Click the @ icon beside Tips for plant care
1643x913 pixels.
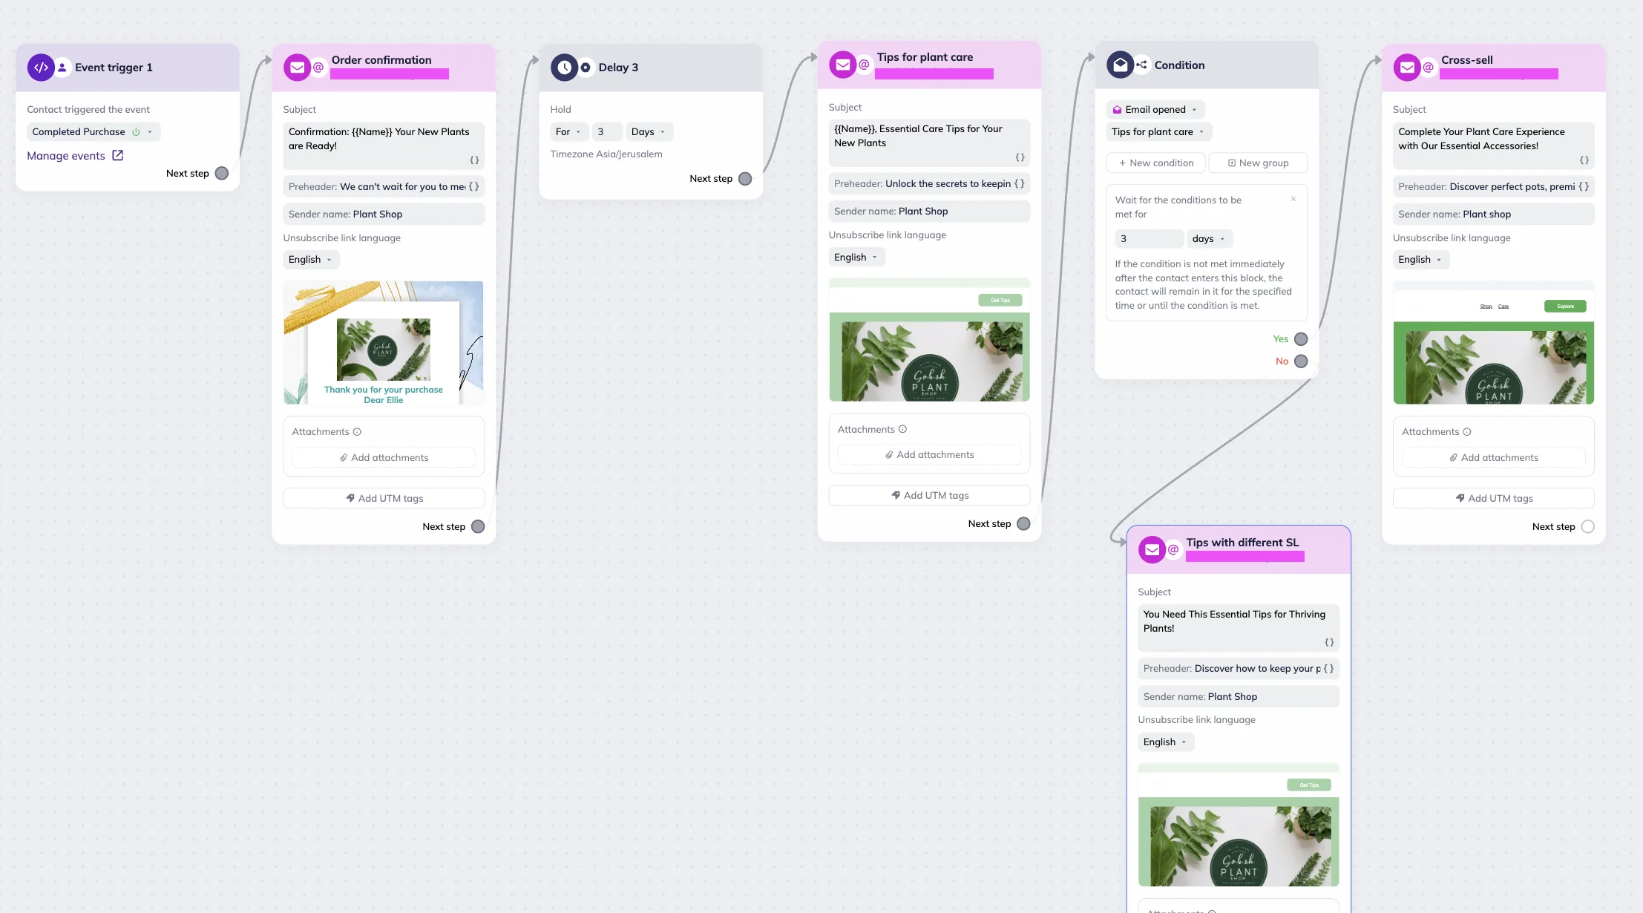coord(864,65)
